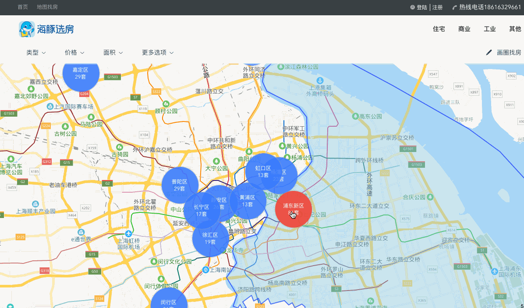Click the 登陆 login link

point(422,7)
